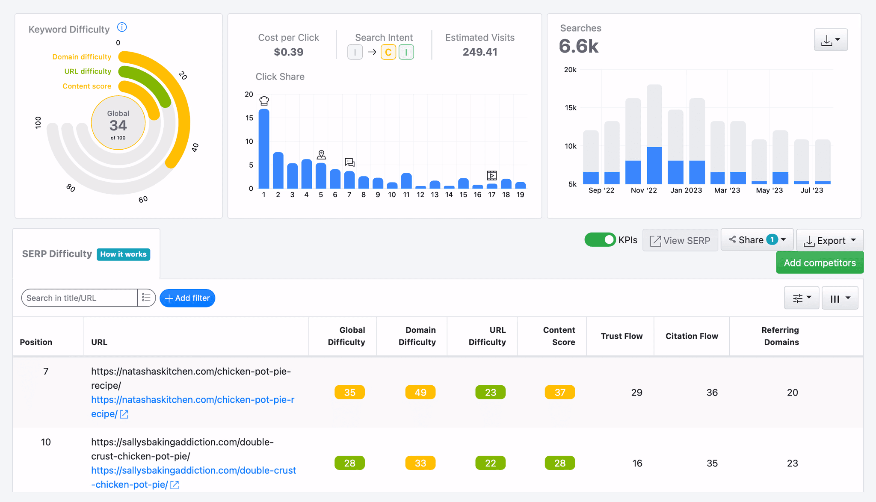Click the list icon beside the search field
The height and width of the screenshot is (502, 876).
[146, 298]
